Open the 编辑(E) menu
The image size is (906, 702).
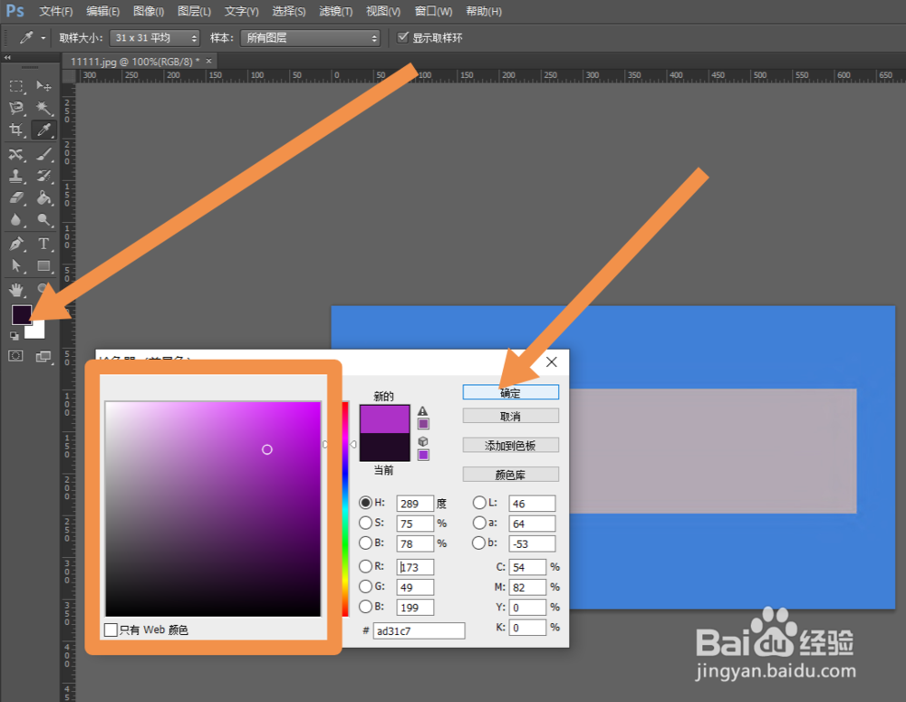(x=103, y=12)
